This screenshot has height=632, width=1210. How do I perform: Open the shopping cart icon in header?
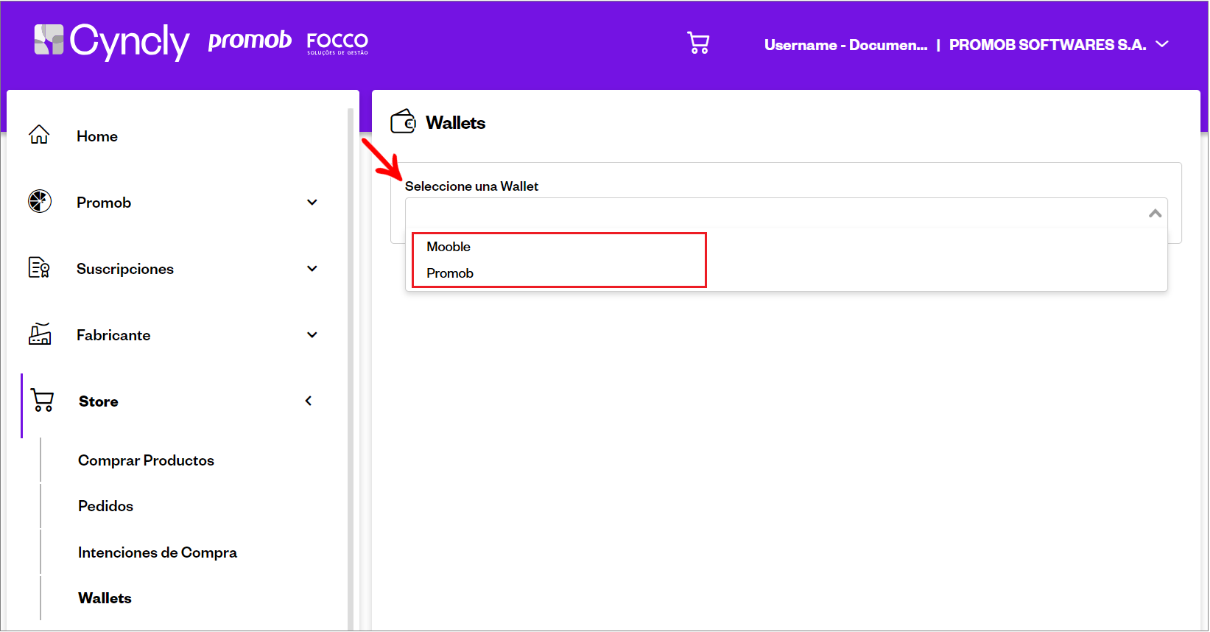[698, 43]
